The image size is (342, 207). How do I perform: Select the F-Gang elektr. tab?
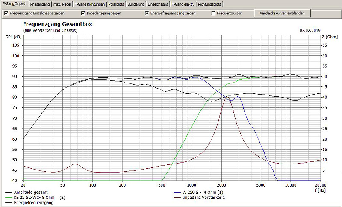[183, 4]
